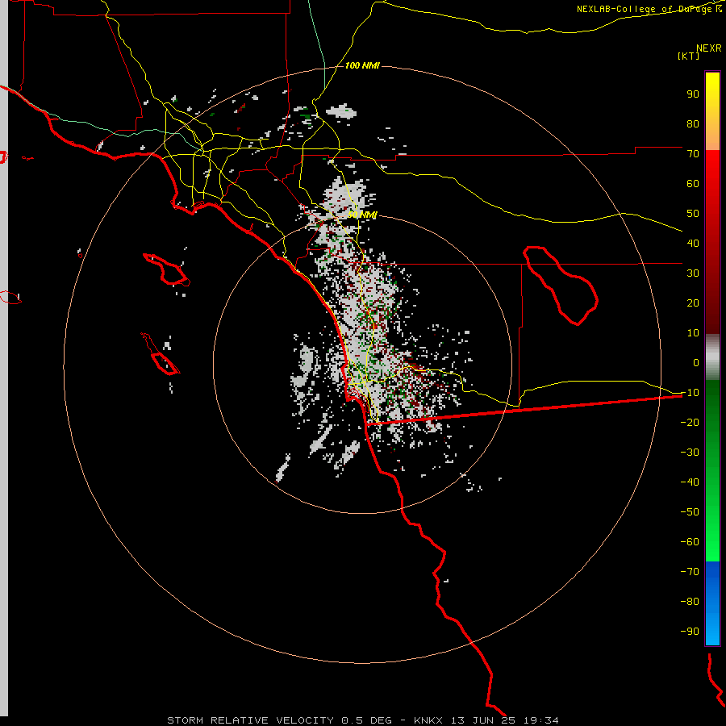The image size is (726, 726).
Task: Pick the green band of the velocity scale
Action: (x=712, y=471)
